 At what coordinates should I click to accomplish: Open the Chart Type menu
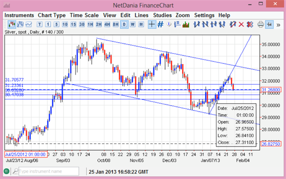click(x=52, y=15)
